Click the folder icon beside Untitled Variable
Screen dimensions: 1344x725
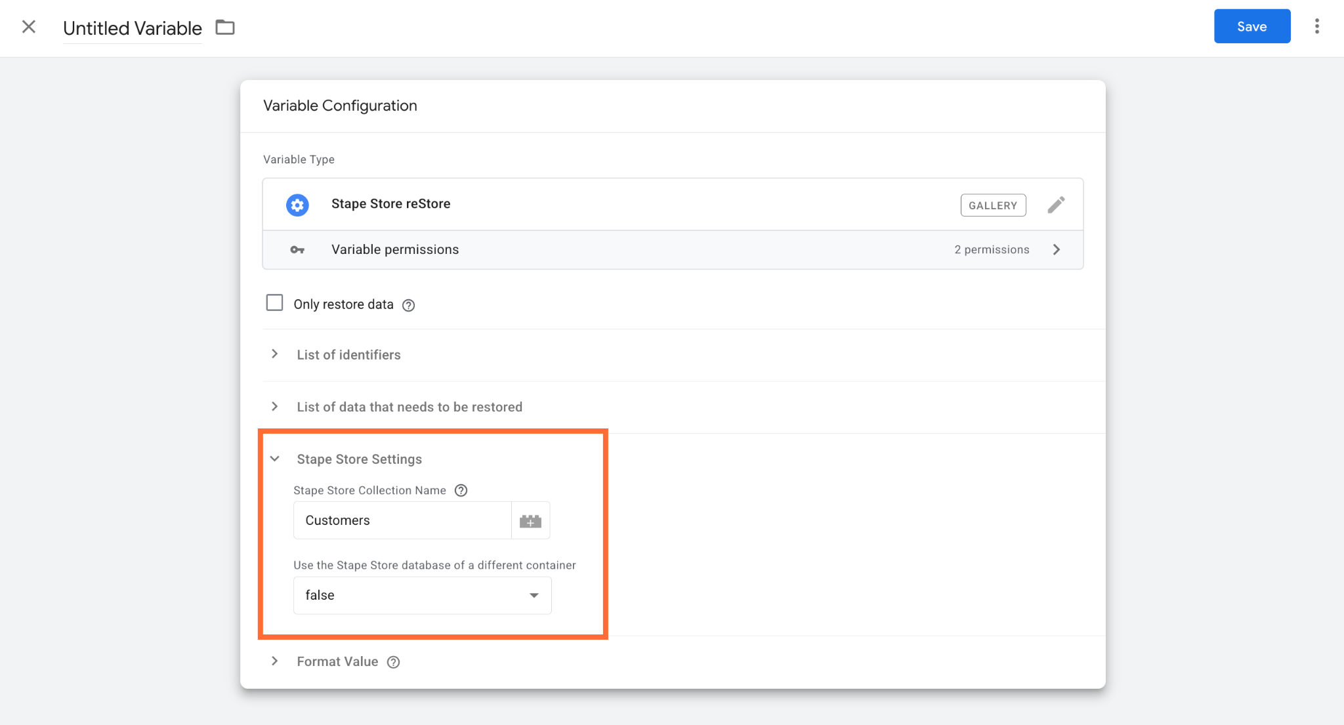(x=225, y=28)
